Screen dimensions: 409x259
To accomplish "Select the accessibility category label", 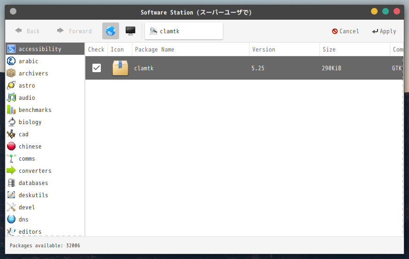I will coord(40,49).
